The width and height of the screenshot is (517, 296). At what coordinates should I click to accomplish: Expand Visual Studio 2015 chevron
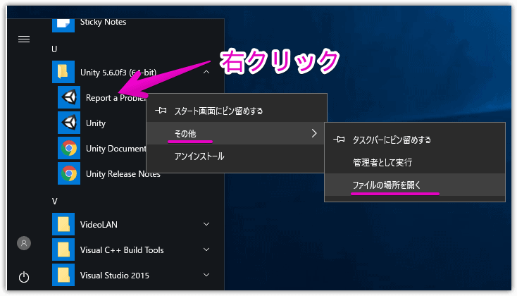tap(206, 275)
